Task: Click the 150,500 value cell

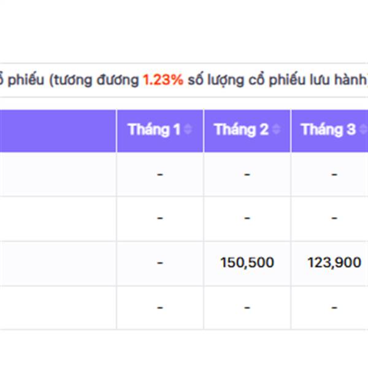Action: tap(247, 263)
